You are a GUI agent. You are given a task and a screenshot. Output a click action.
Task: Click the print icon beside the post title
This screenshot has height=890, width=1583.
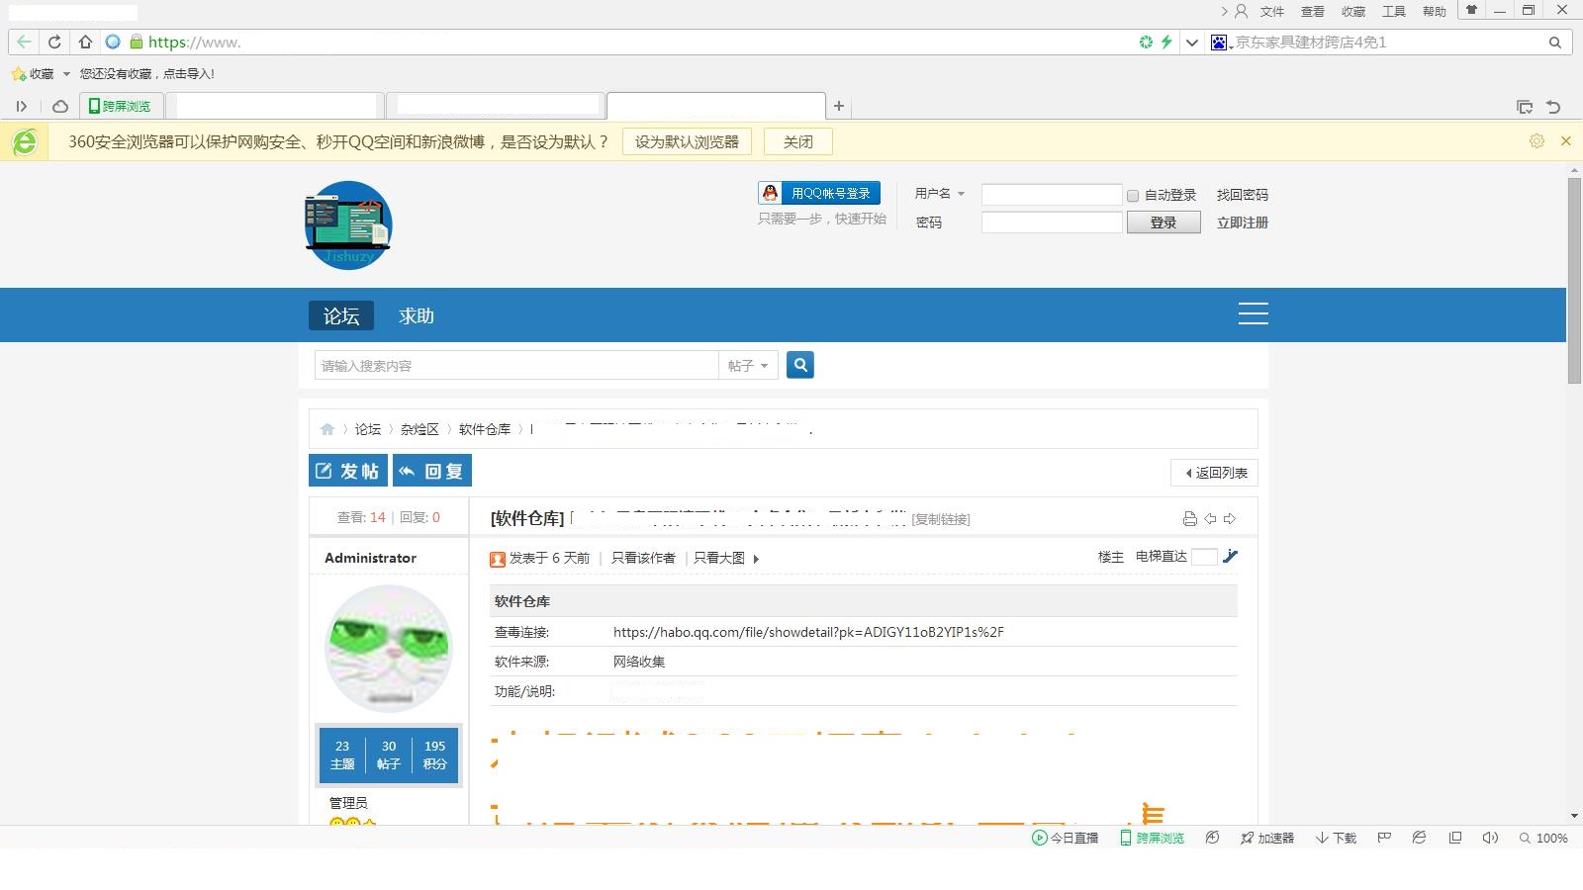click(1190, 518)
